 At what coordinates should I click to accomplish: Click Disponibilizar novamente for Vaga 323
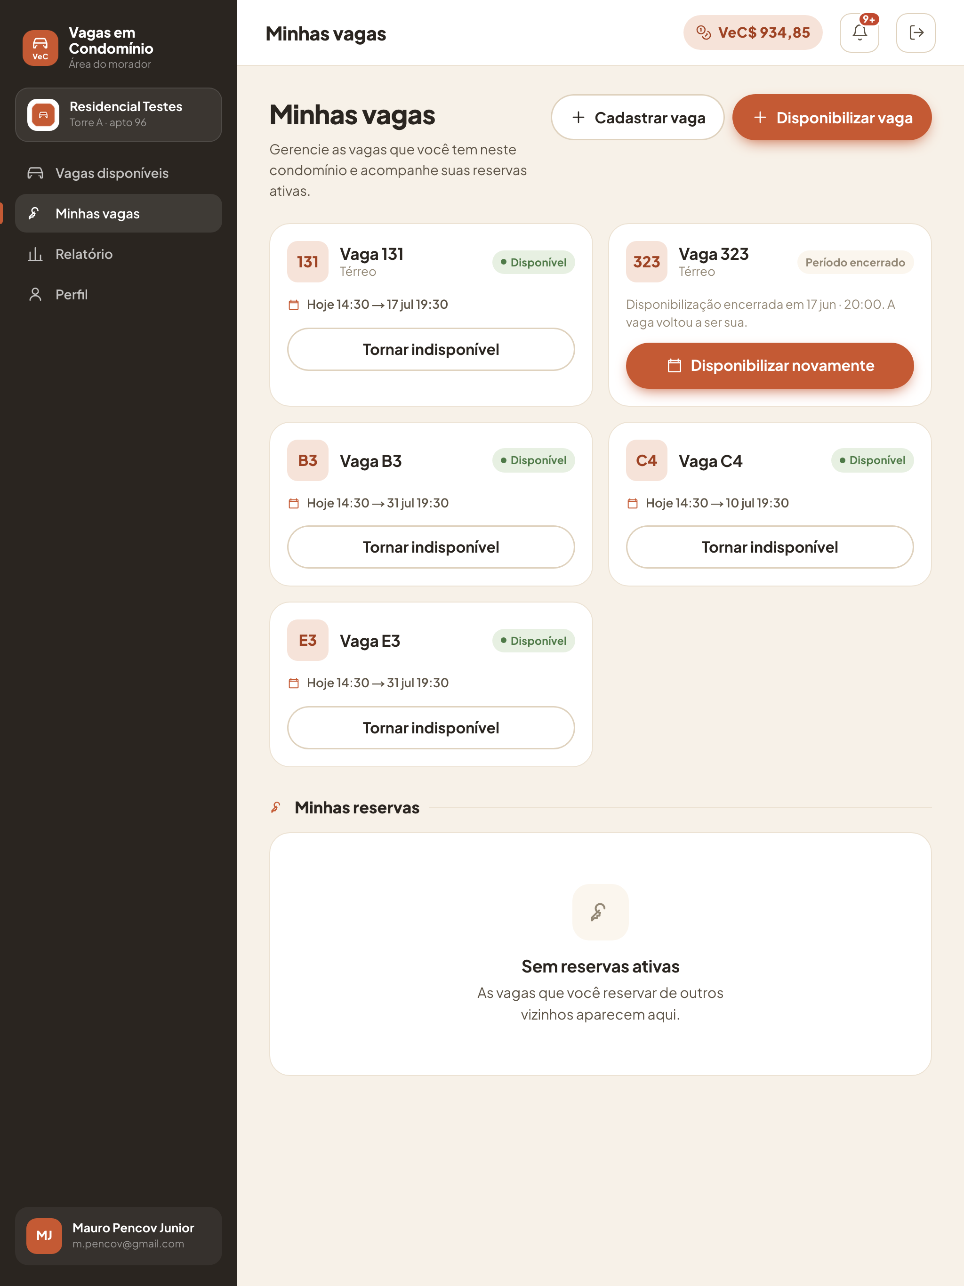(769, 366)
